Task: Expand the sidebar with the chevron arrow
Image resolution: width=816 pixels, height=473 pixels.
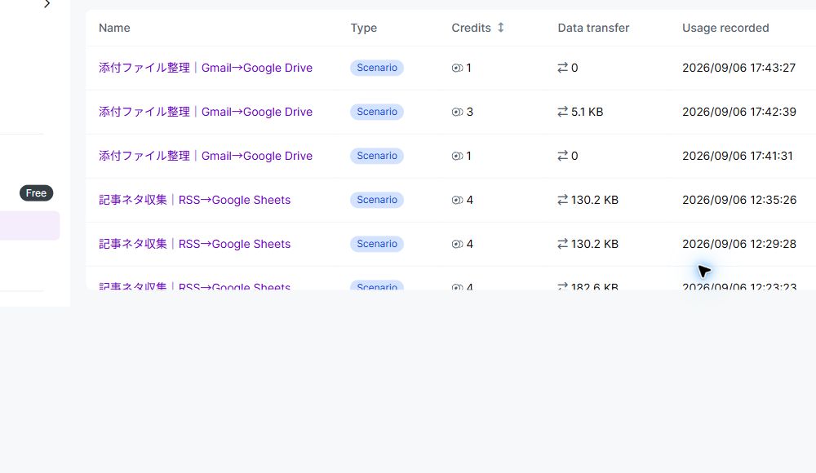Action: 47,4
